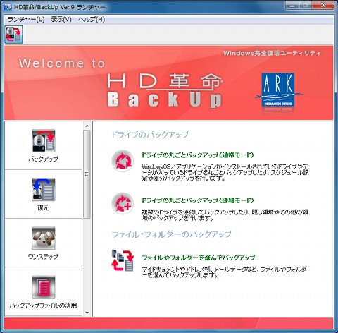Image resolution: width=338 pixels, height=333 pixels.
Task: Click the ワンステップ sidebar label
Action: 43,257
